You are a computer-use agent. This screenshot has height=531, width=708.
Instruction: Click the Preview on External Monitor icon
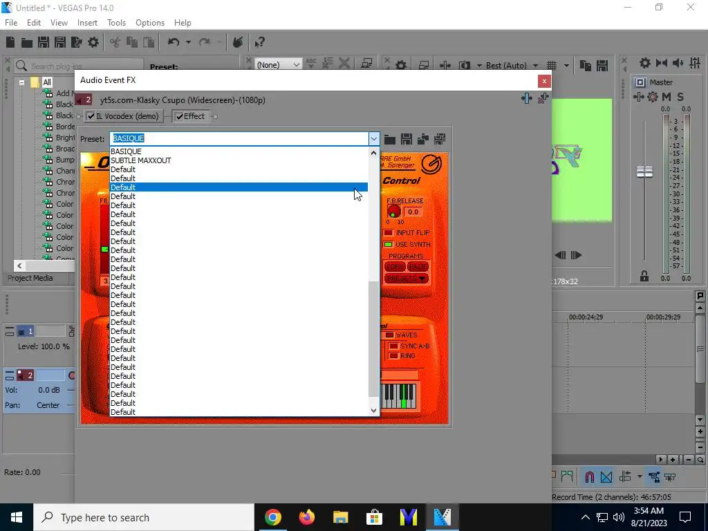click(x=424, y=66)
